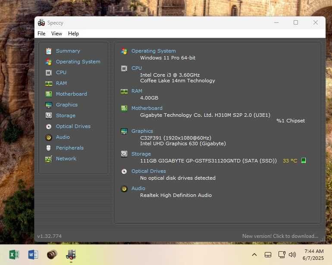Open the View menu
Viewport: 332px width, 265px height.
56,34
